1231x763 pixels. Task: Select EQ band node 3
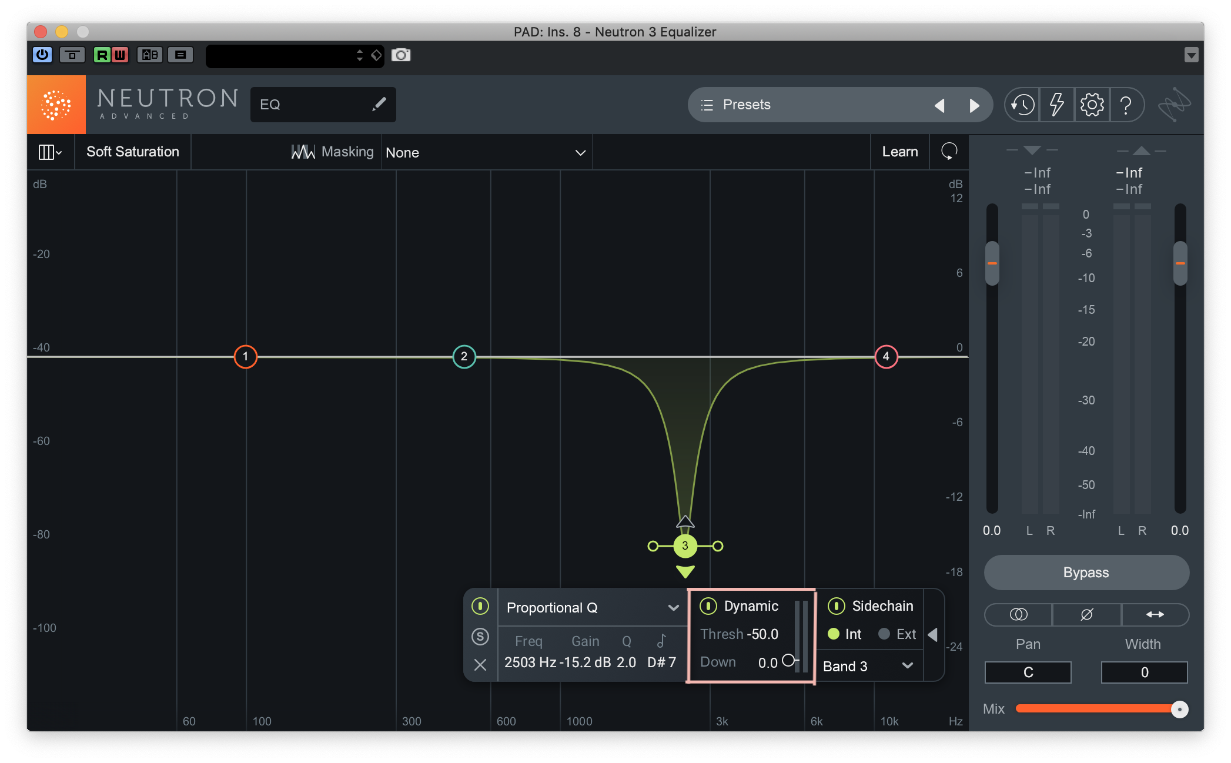[685, 546]
